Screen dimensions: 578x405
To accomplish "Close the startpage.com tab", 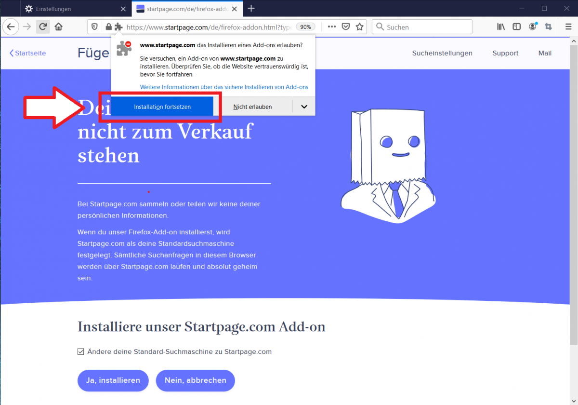I will point(235,9).
